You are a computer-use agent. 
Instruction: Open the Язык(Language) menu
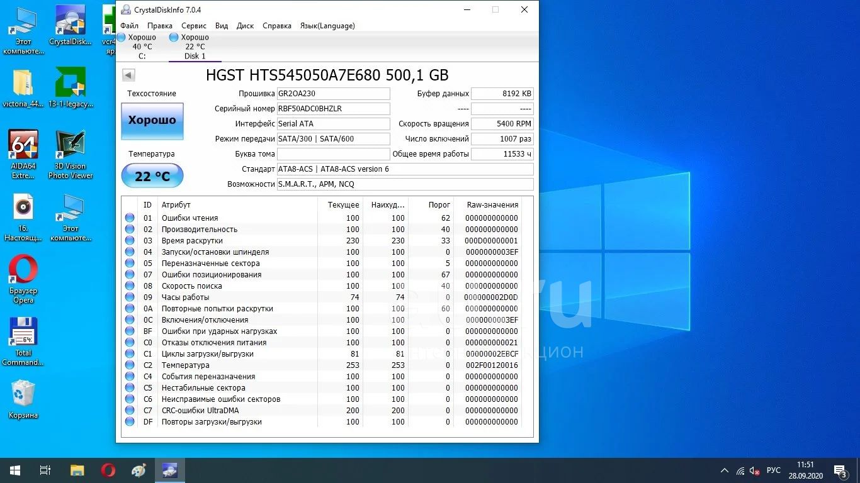(x=327, y=26)
